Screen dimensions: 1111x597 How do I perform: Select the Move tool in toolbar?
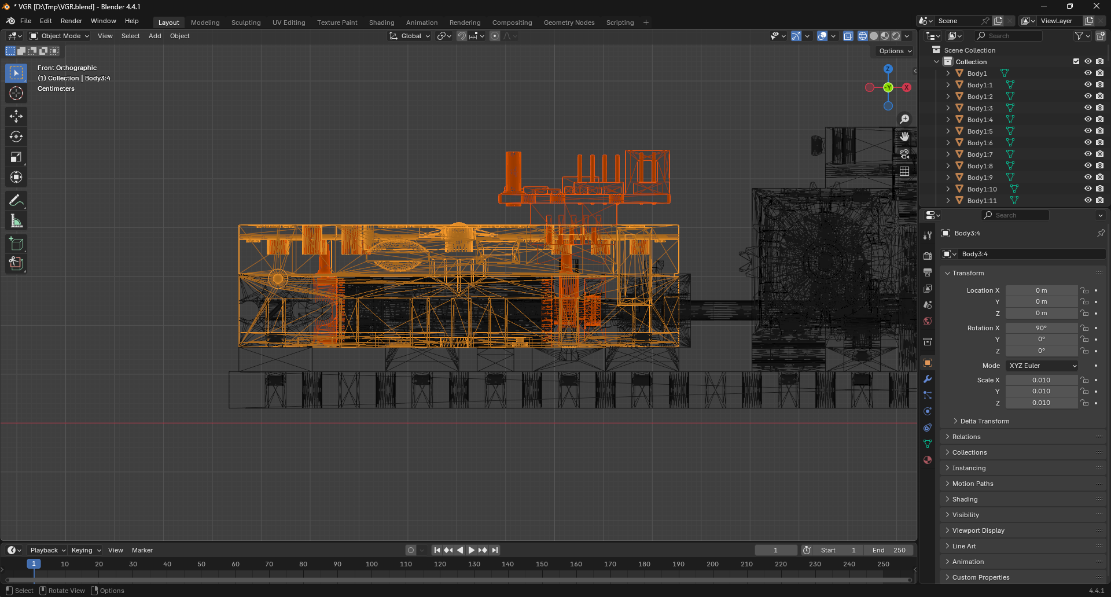16,116
